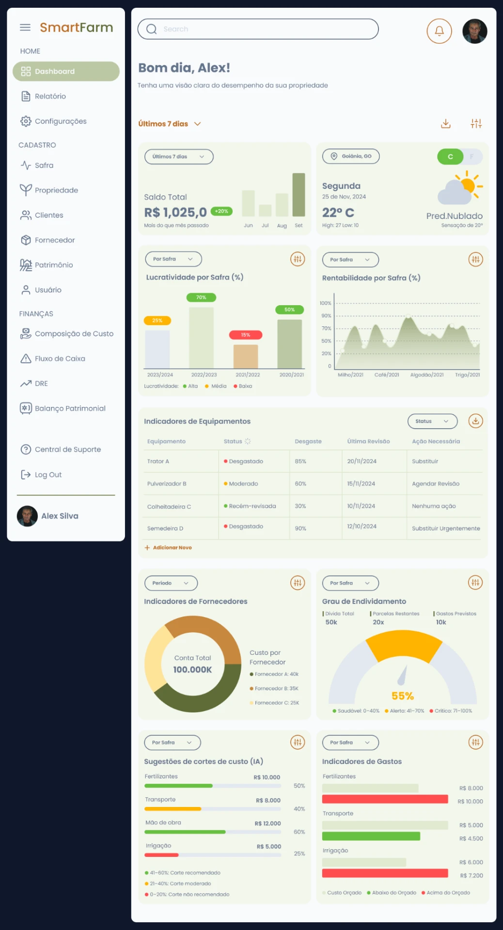Download the dashboard report from the header
The image size is (503, 930).
coord(446,124)
